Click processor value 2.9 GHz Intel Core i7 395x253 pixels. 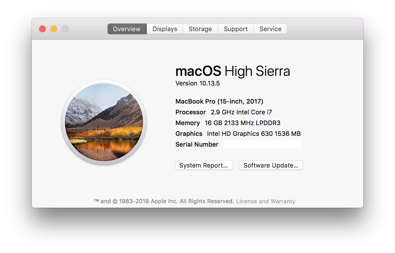(x=241, y=112)
